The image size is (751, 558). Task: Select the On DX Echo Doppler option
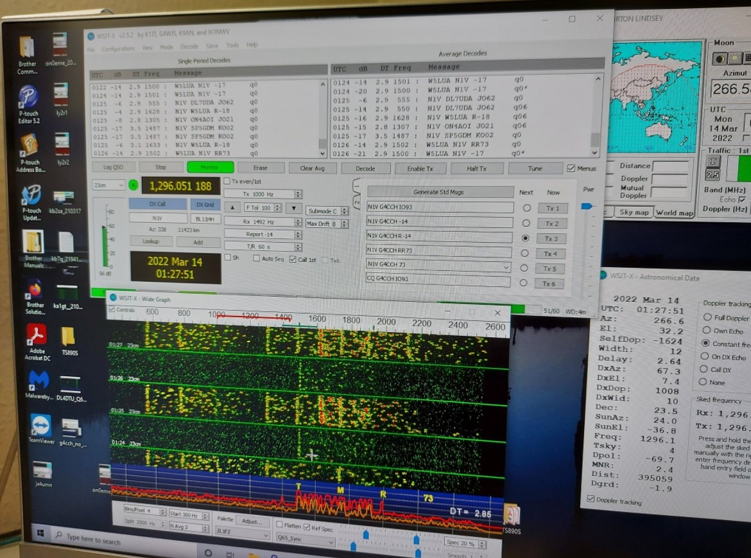pos(704,356)
